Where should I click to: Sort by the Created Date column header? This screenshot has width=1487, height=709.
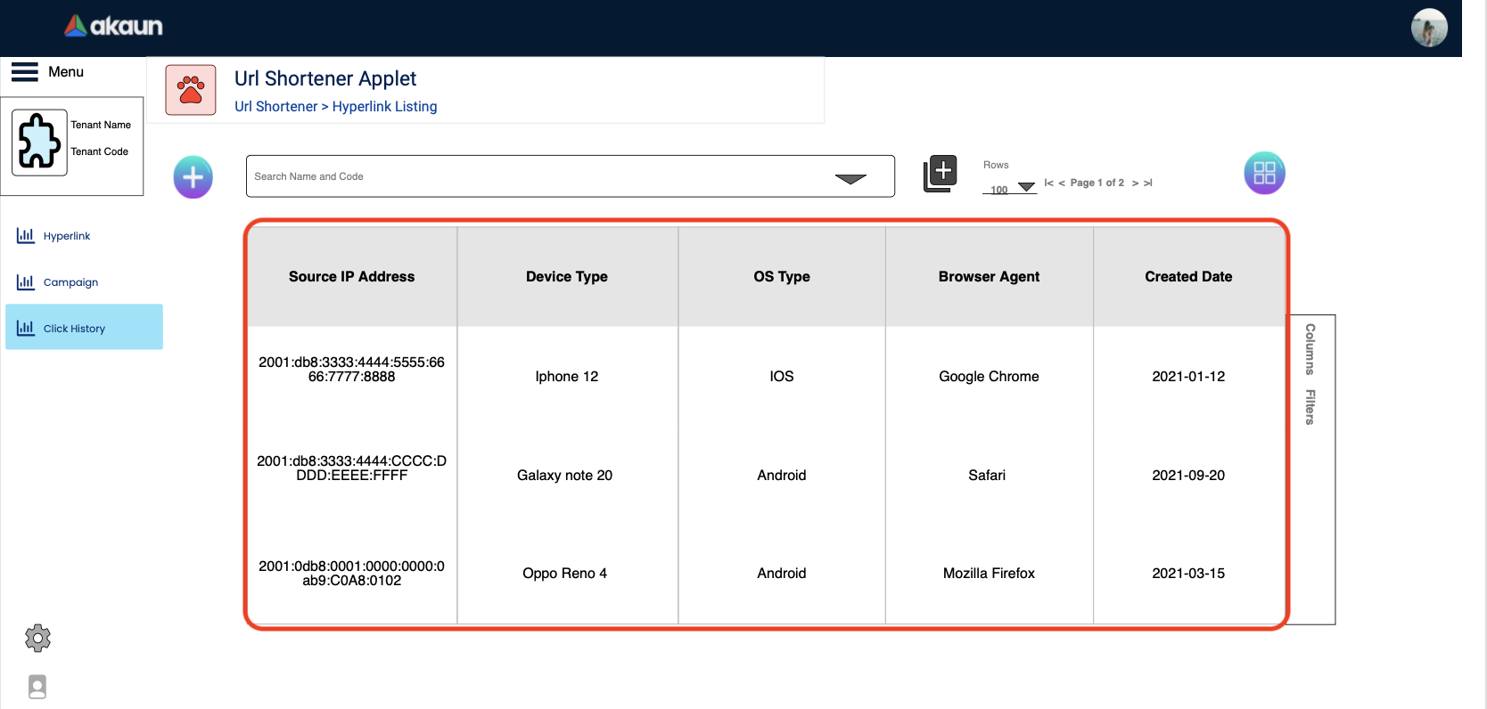tap(1187, 277)
